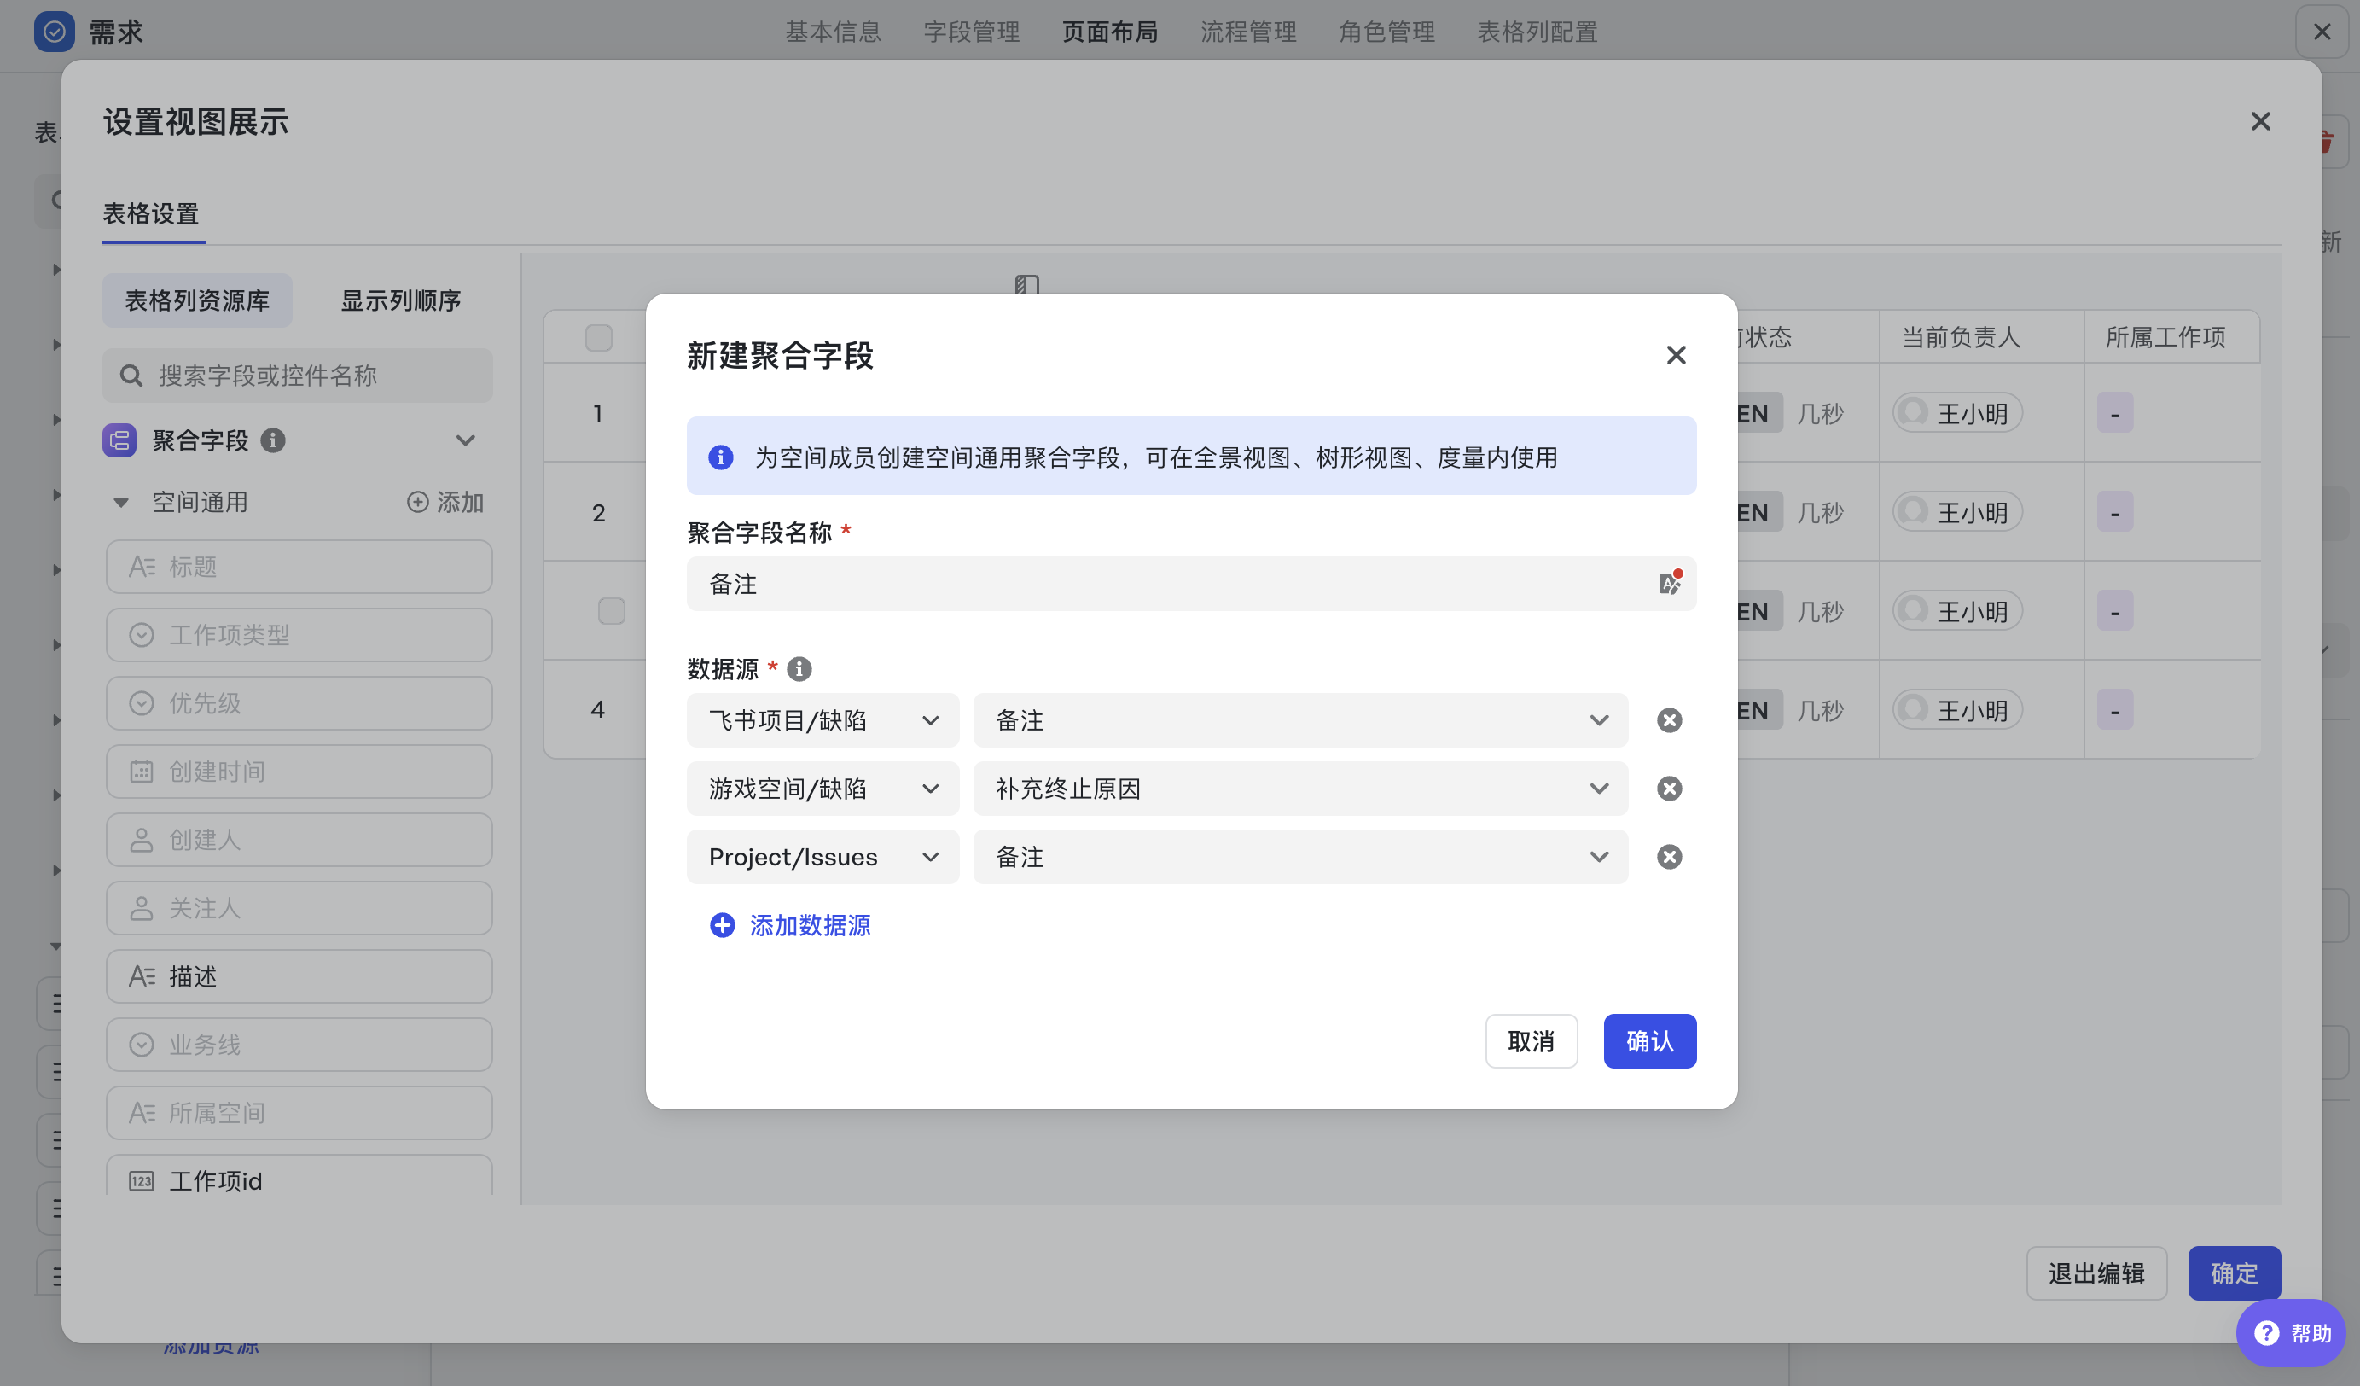Open the 备注 field dropdown for 飞书项目/缺陷
2360x1386 pixels.
(x=1299, y=720)
